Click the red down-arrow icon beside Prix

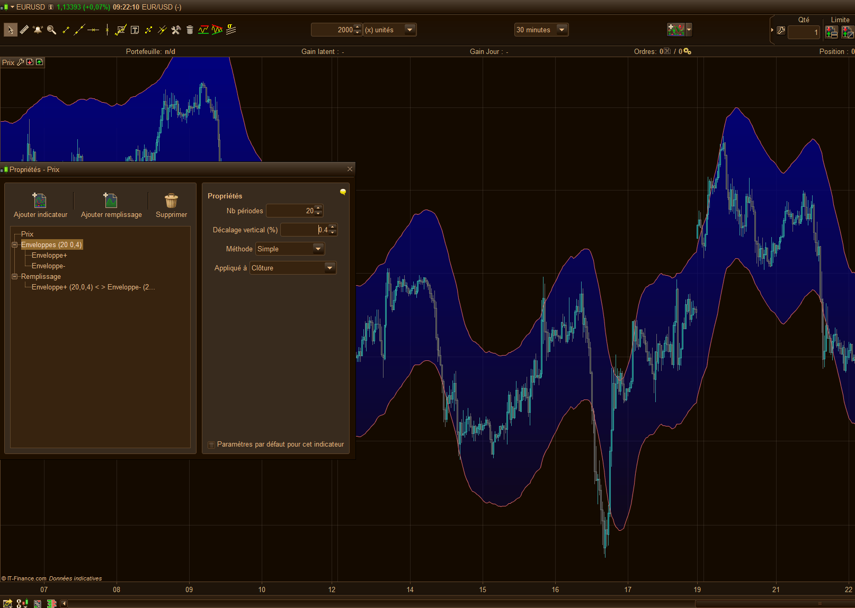pyautogui.click(x=30, y=62)
